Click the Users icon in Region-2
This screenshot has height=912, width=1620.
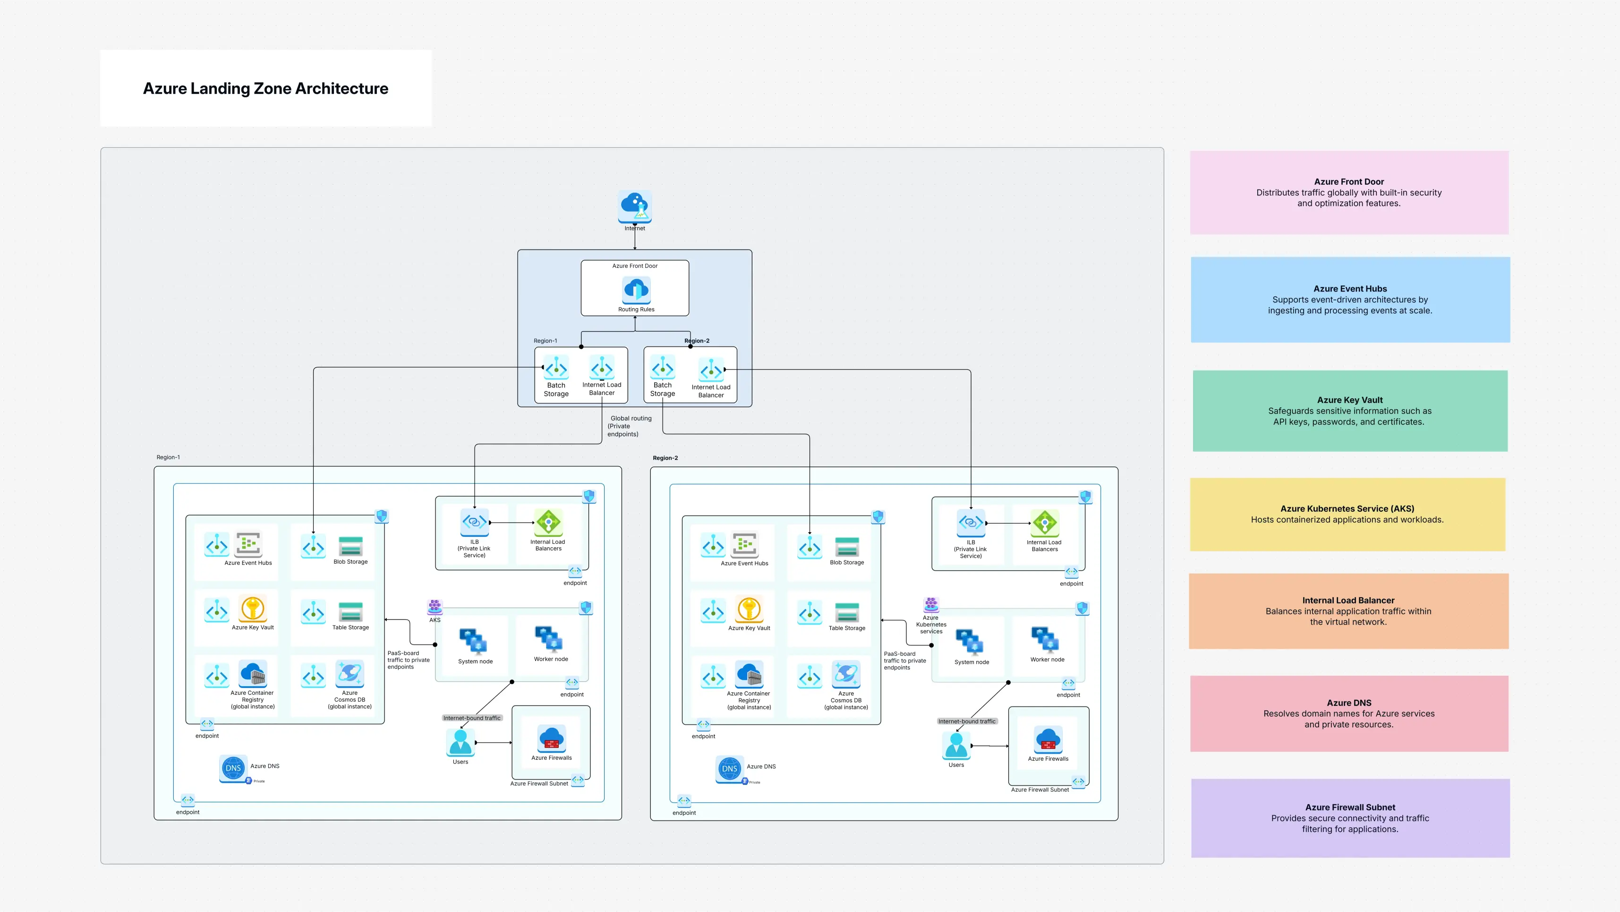pyautogui.click(x=956, y=746)
